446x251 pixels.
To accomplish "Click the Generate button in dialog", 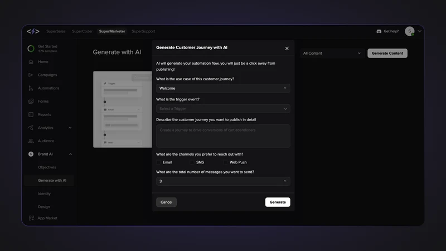I will pyautogui.click(x=278, y=202).
